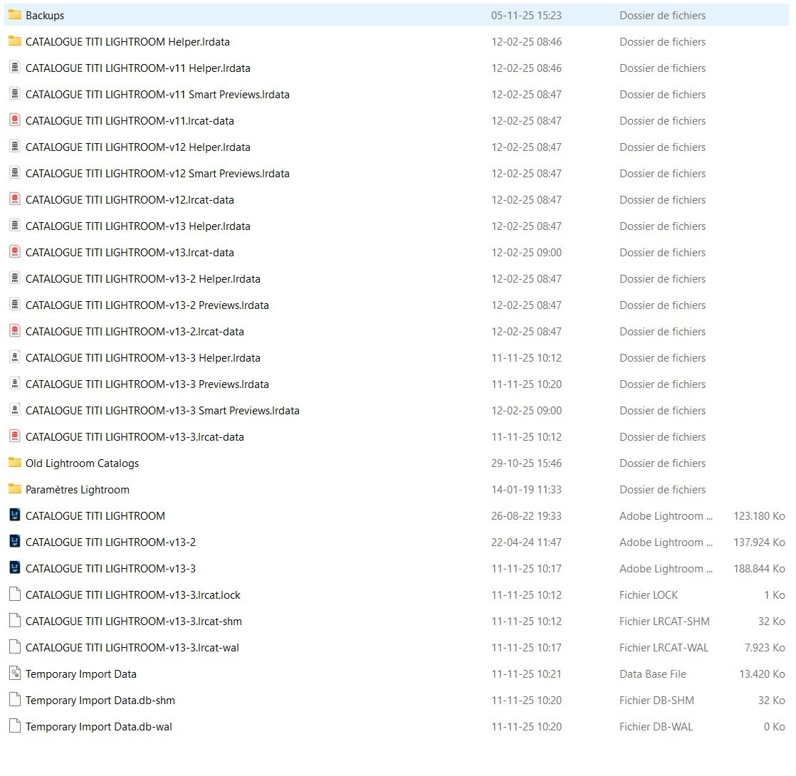Click Lightroom icon of CATALOGUE TITI LIGHTROOM catalog
Viewport: 796px width, 776px height.
pyautogui.click(x=15, y=515)
